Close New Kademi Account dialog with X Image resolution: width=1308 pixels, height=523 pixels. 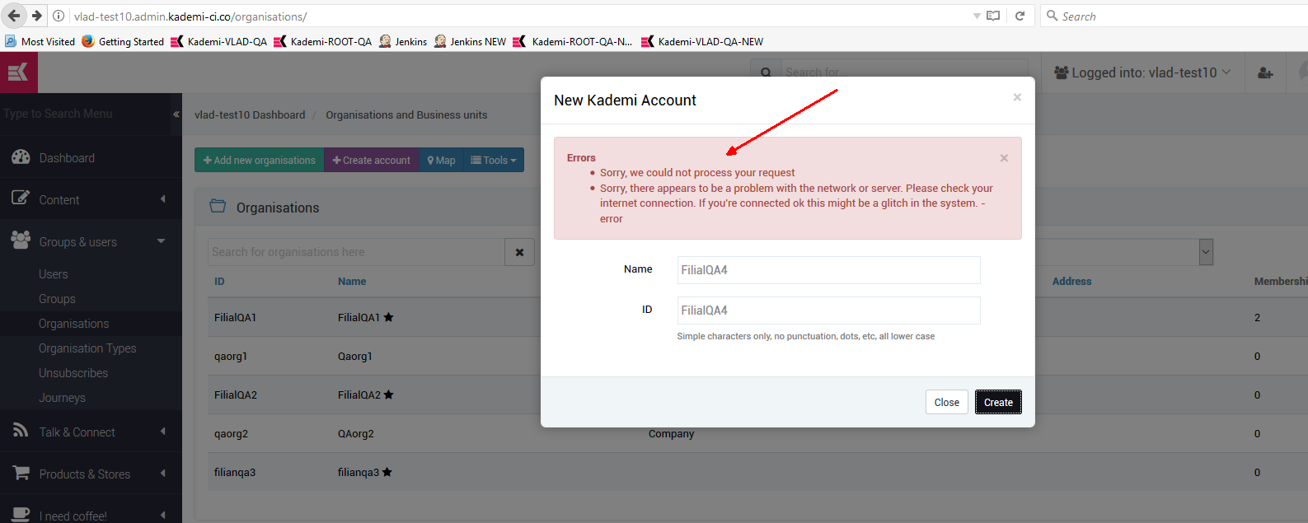tap(1017, 97)
